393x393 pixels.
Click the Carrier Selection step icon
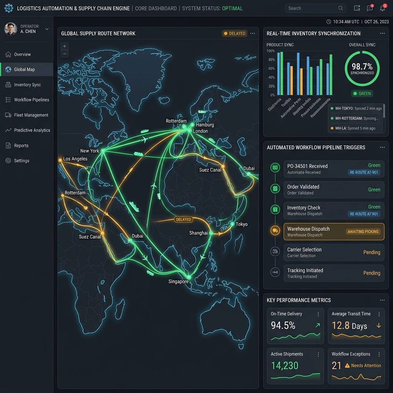pyautogui.click(x=275, y=251)
